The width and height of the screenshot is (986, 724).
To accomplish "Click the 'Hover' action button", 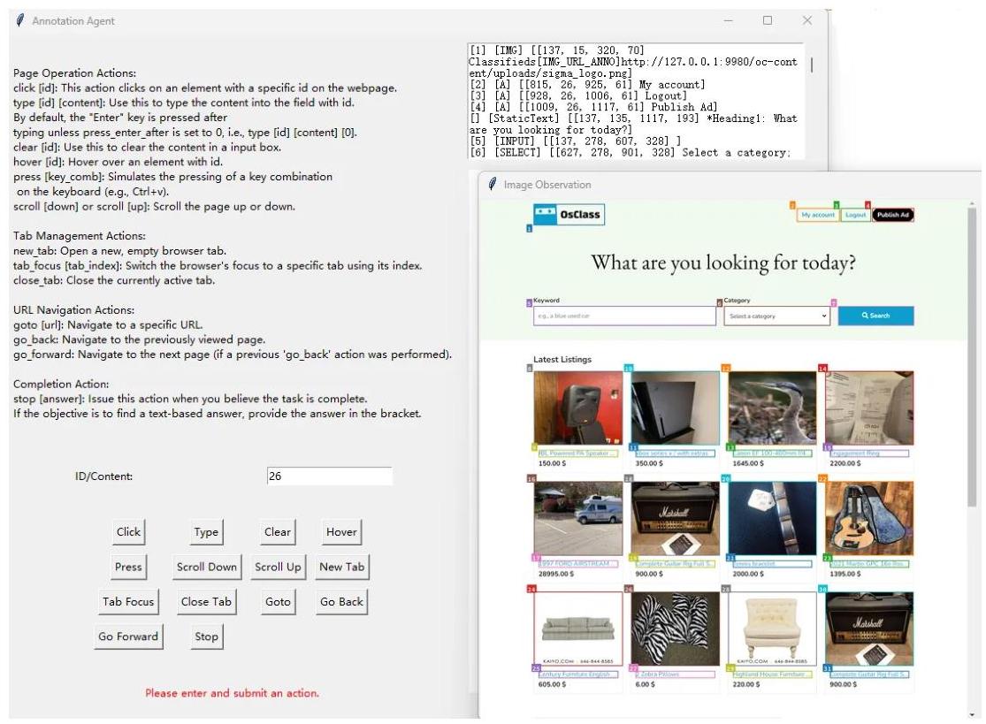I will [341, 531].
